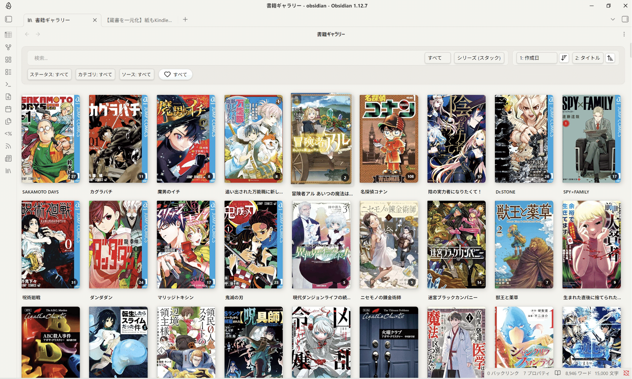Open the 呪術廻戦 book cover
Screen dimensions: 632x379
click(51, 244)
